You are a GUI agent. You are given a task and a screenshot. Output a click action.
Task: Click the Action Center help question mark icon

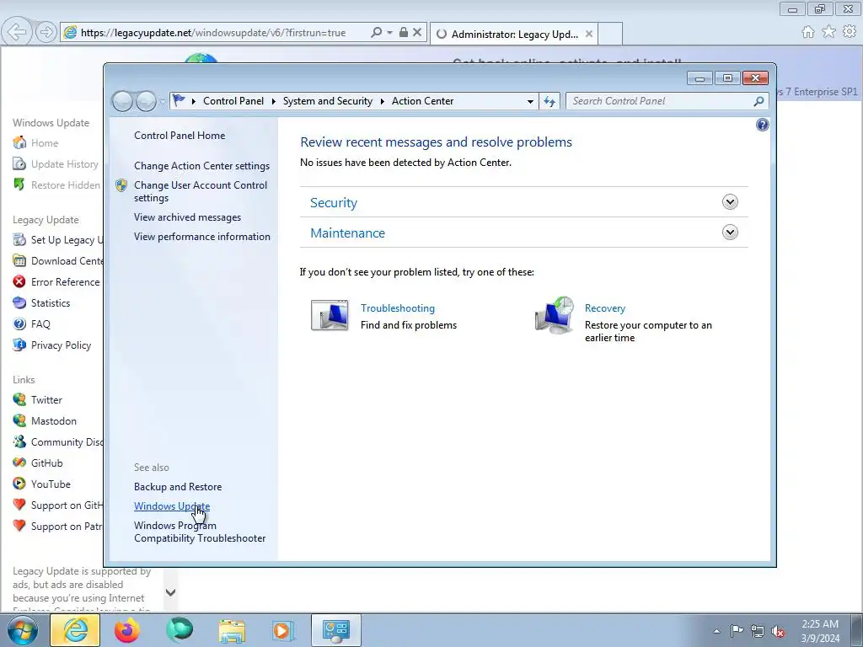[x=762, y=125]
